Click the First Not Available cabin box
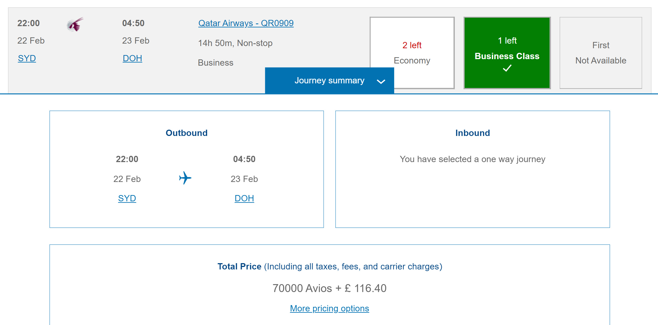The height and width of the screenshot is (325, 658). tap(601, 53)
